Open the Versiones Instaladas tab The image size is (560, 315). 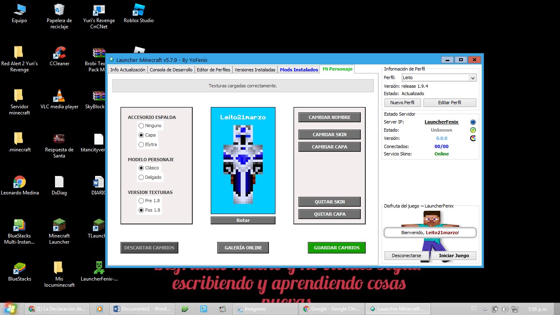(x=255, y=70)
